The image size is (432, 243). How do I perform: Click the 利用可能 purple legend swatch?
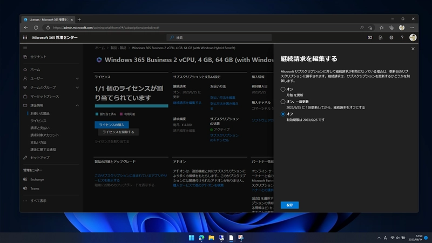(x=121, y=114)
